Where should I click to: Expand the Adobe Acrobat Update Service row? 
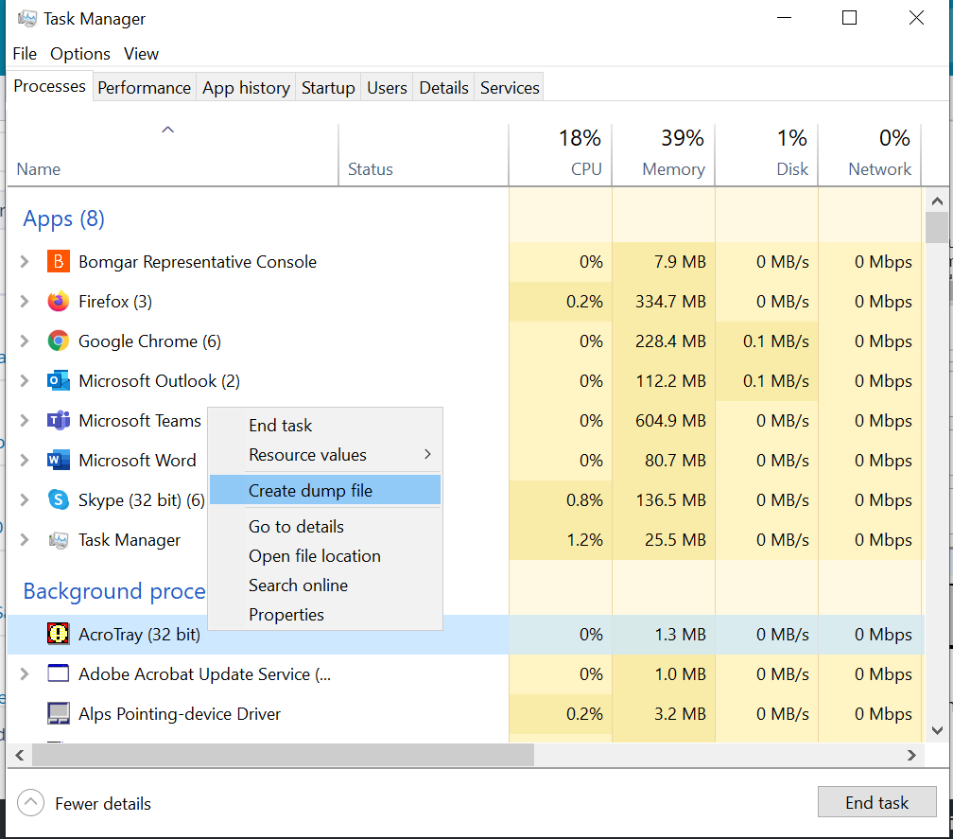(x=25, y=674)
